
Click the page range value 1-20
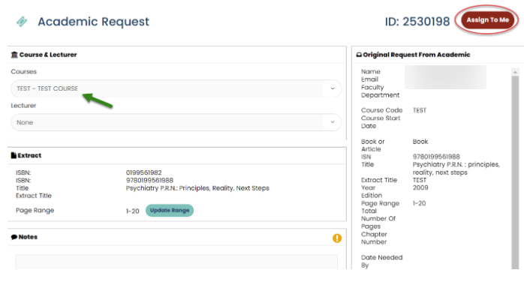pyautogui.click(x=133, y=211)
